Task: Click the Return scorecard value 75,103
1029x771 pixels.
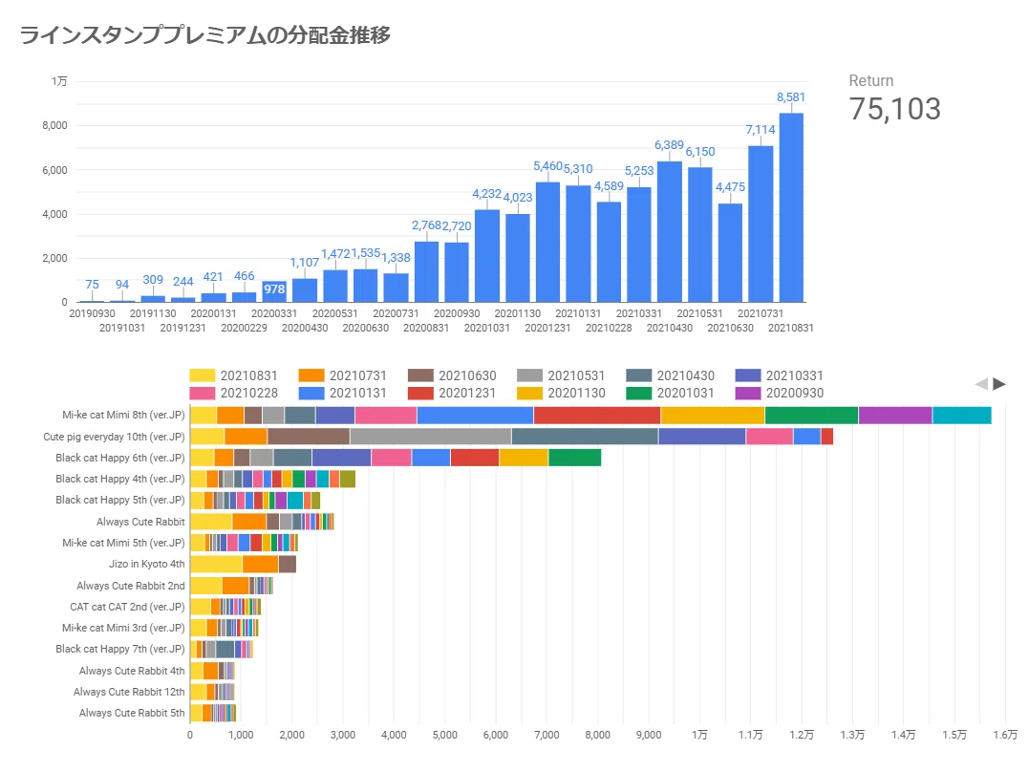Action: (x=894, y=109)
